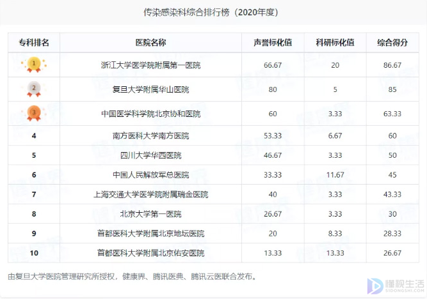Click rank number 8 cell
Viewport: 427px width, 299px height.
tap(34, 214)
